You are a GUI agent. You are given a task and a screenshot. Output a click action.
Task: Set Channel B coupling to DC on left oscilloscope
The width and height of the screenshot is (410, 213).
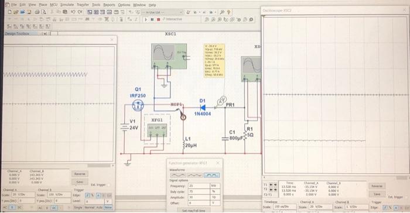pos(54,208)
